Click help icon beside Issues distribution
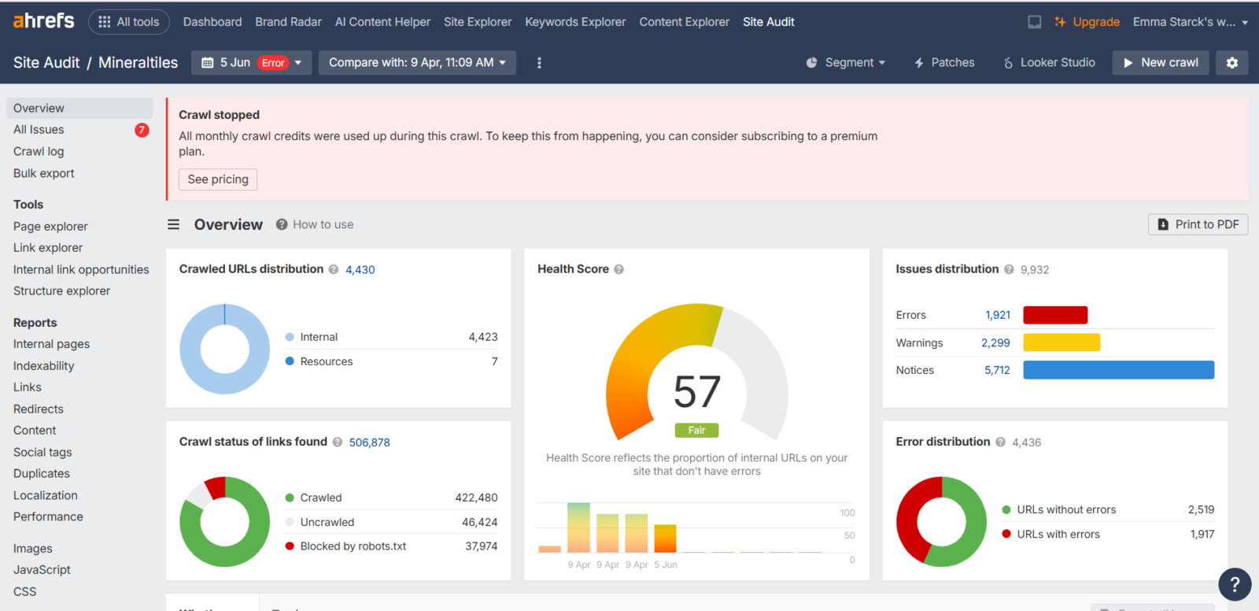Screen dimensions: 1259x611 click(x=1009, y=269)
